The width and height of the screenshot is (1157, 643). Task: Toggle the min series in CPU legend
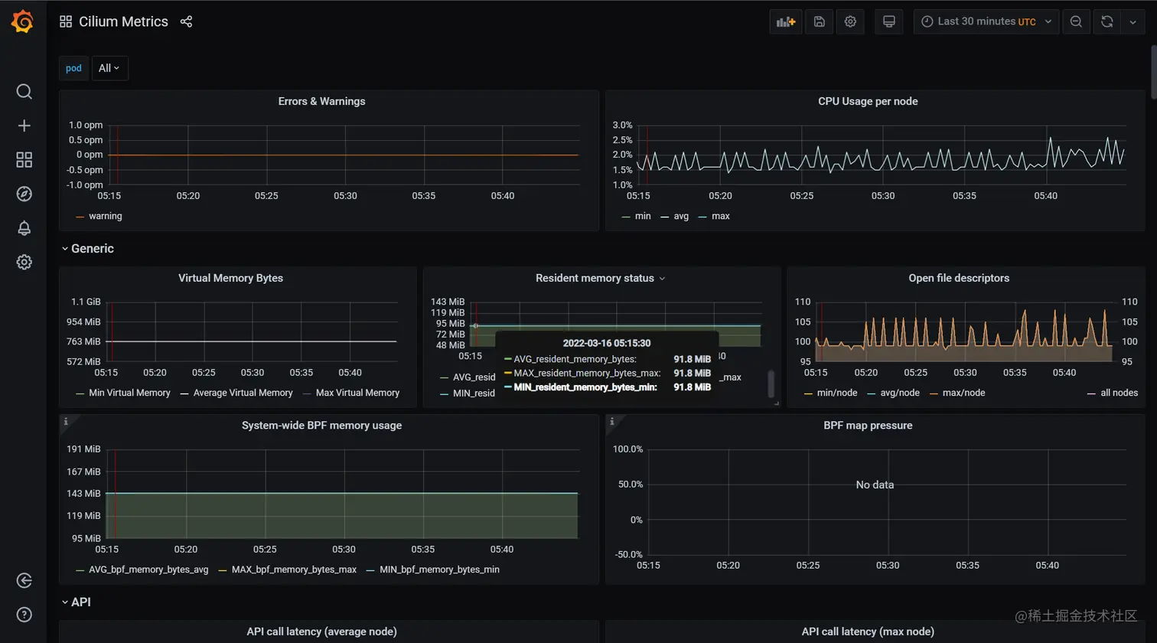tap(643, 216)
